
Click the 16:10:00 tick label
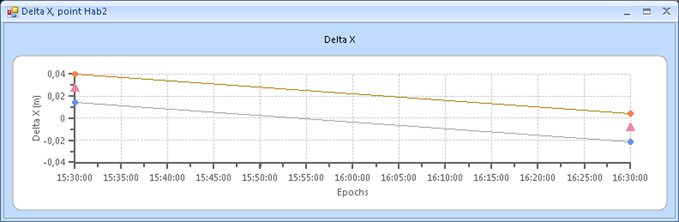coord(445,177)
